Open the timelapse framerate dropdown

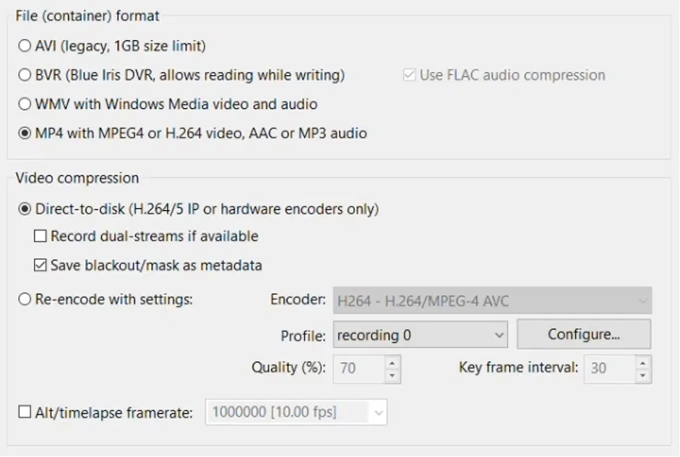(297, 413)
